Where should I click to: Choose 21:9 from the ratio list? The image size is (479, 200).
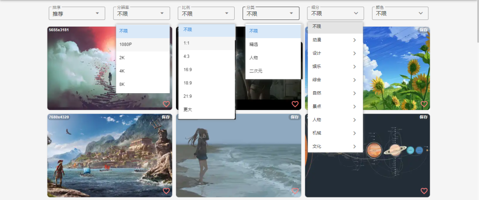(x=188, y=96)
